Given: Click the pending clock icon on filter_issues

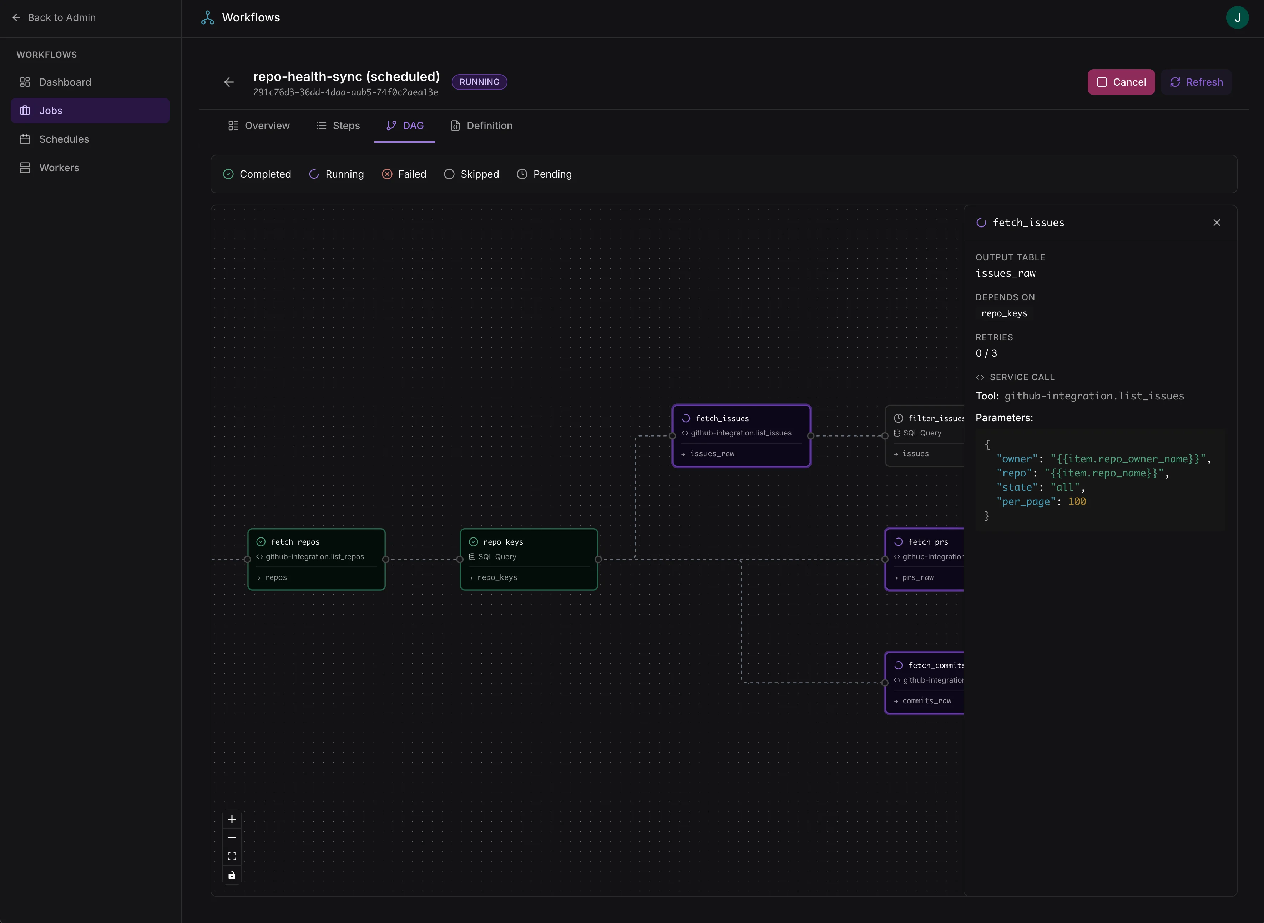Looking at the screenshot, I should pyautogui.click(x=898, y=418).
